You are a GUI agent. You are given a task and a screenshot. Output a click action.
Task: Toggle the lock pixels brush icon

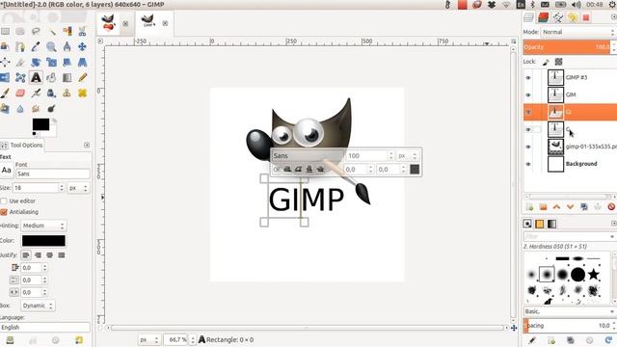click(x=546, y=62)
